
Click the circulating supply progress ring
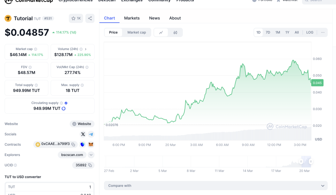64,108
